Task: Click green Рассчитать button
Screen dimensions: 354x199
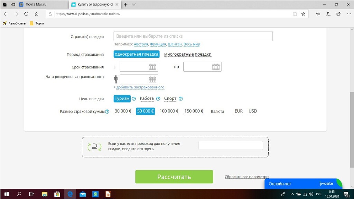Action: (x=174, y=177)
